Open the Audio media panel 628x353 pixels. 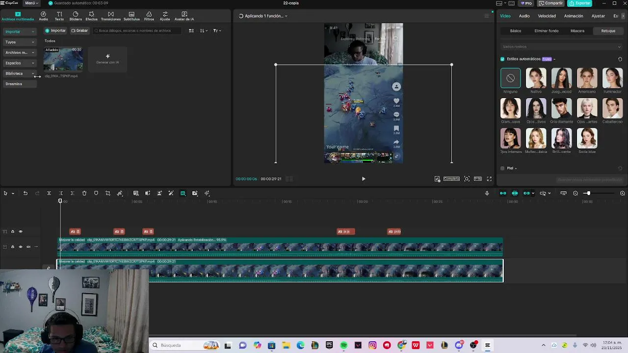coord(43,16)
